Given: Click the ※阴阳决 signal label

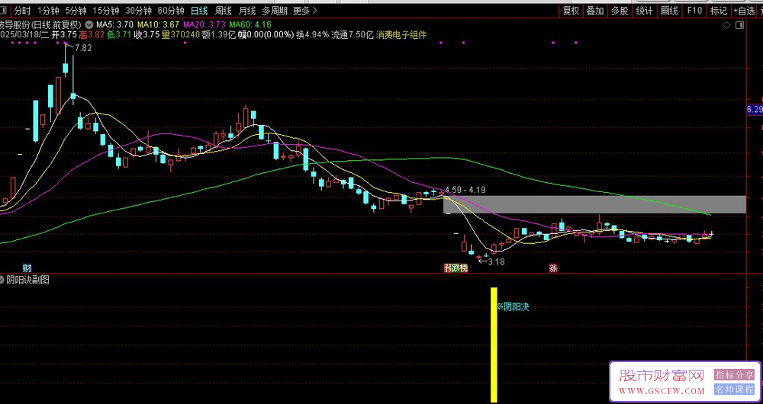Looking at the screenshot, I should click(x=513, y=306).
